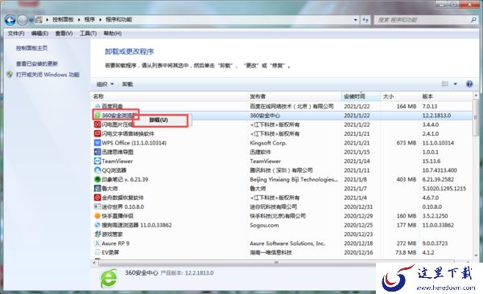Select the 印象笔记 program icon
This screenshot has width=483, height=294.
[x=97, y=179]
